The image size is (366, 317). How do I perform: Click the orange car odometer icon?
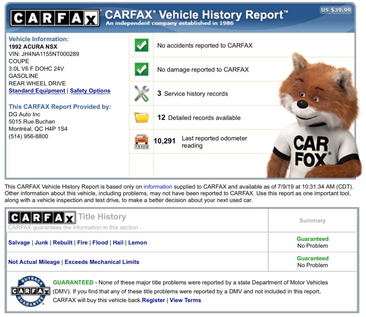coord(142,142)
